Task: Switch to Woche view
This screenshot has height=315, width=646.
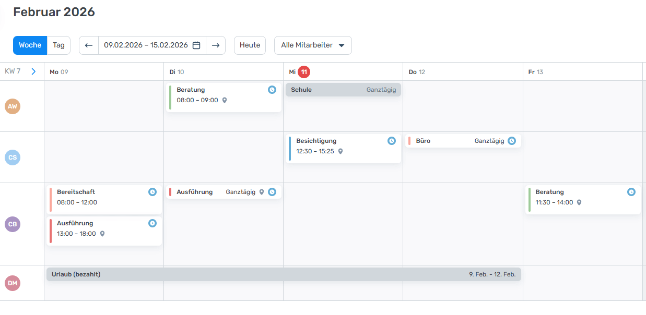Action: click(30, 45)
